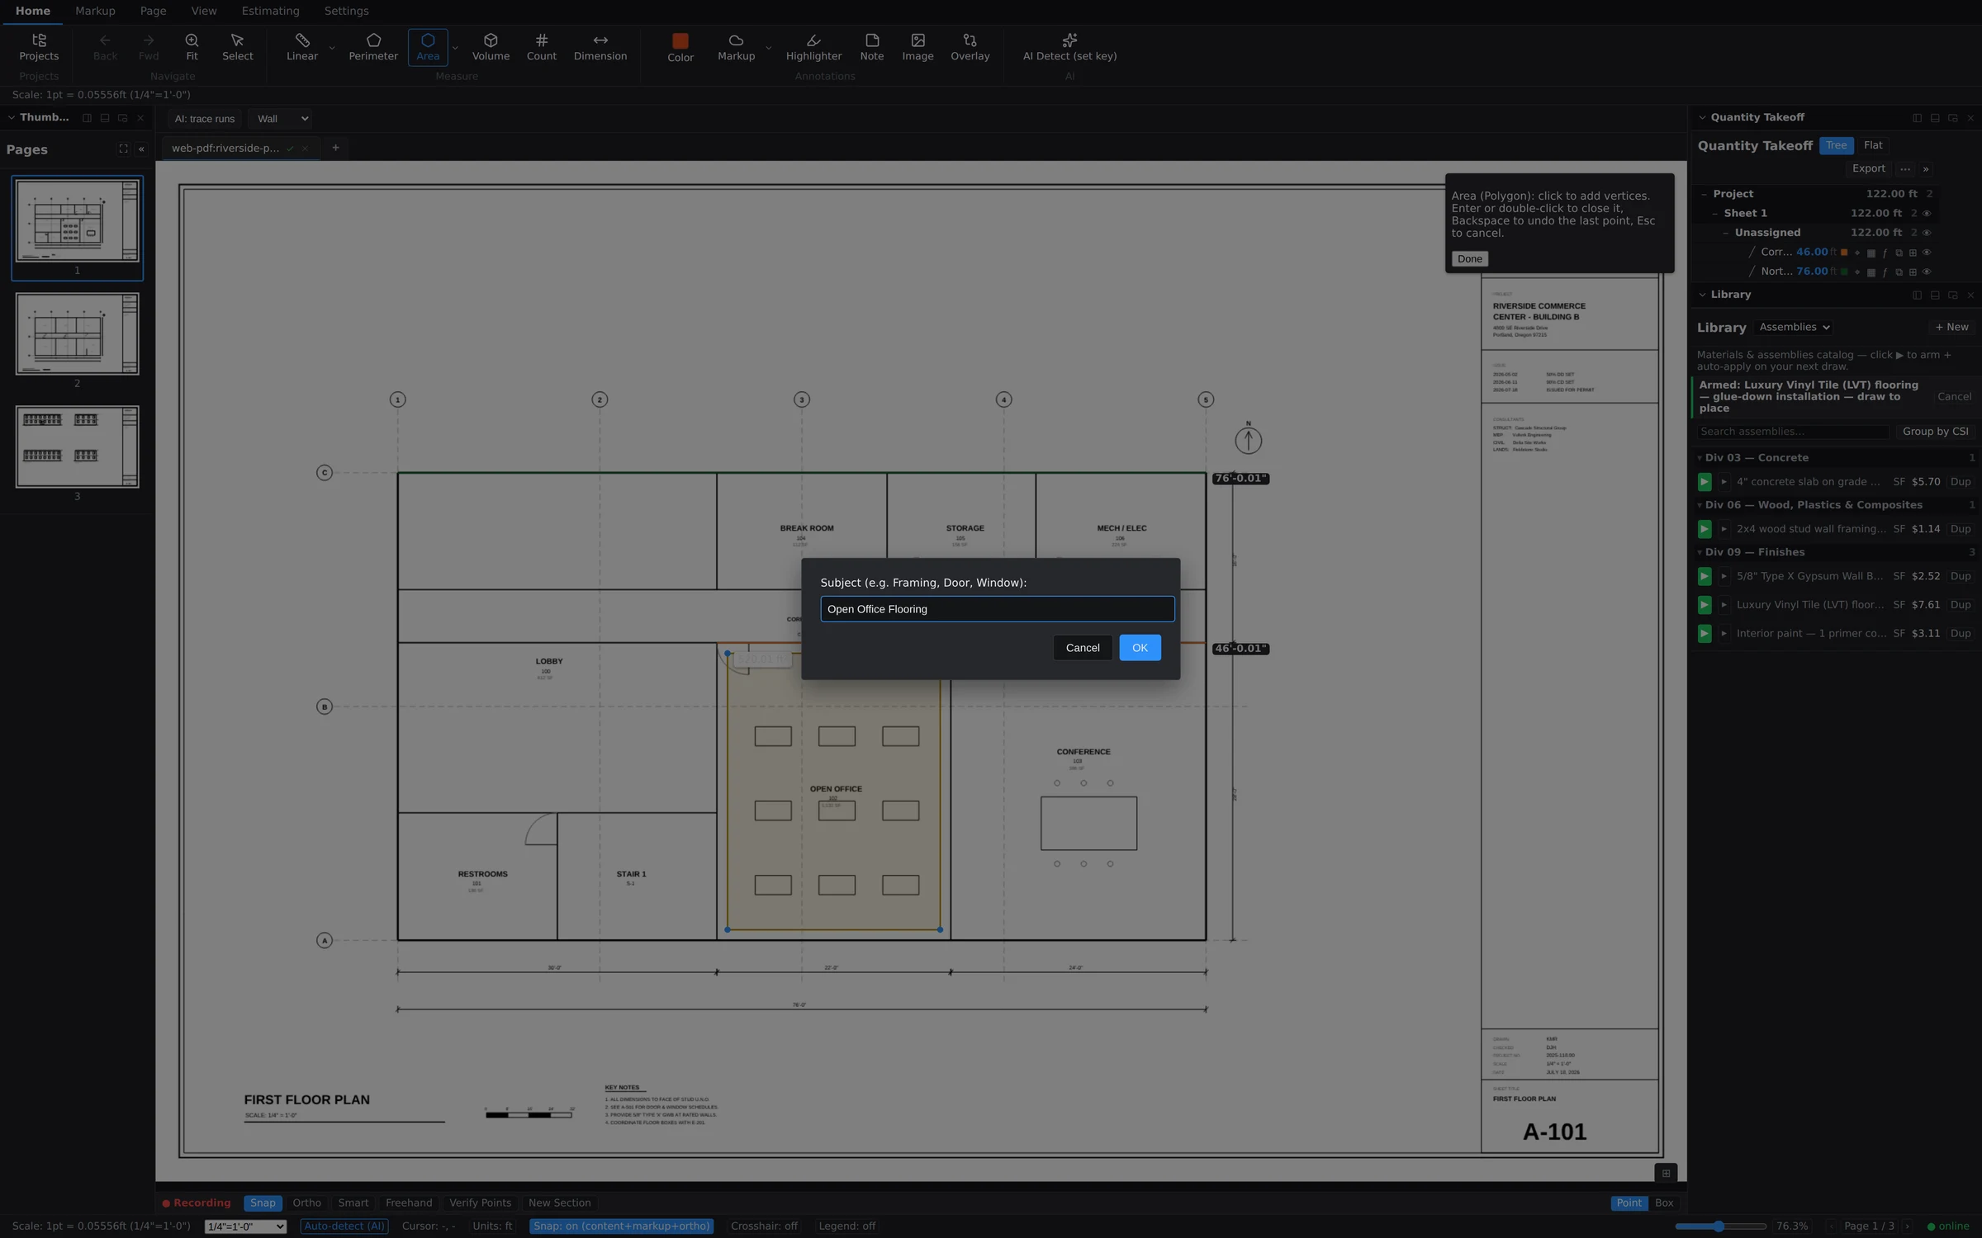This screenshot has width=1982, height=1238.
Task: Open the Page menu tab
Action: pyautogui.click(x=153, y=11)
